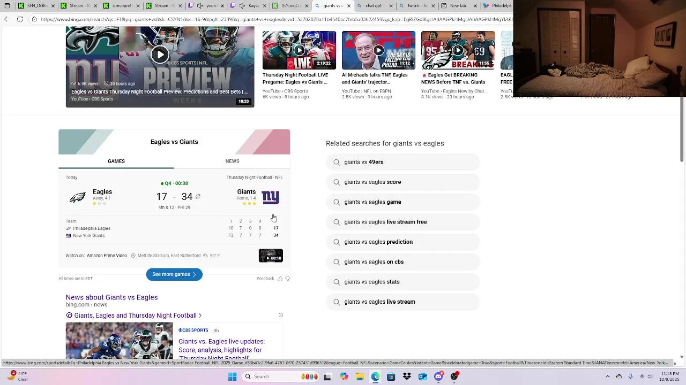
Task: Open the CBS Sports live updates article
Action: (221, 349)
